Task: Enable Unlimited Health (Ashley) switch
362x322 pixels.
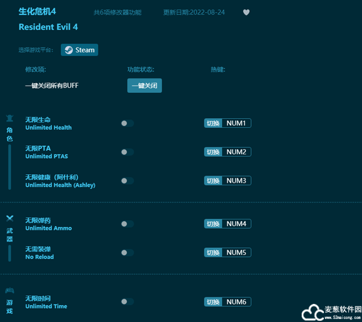Action: 127,181
